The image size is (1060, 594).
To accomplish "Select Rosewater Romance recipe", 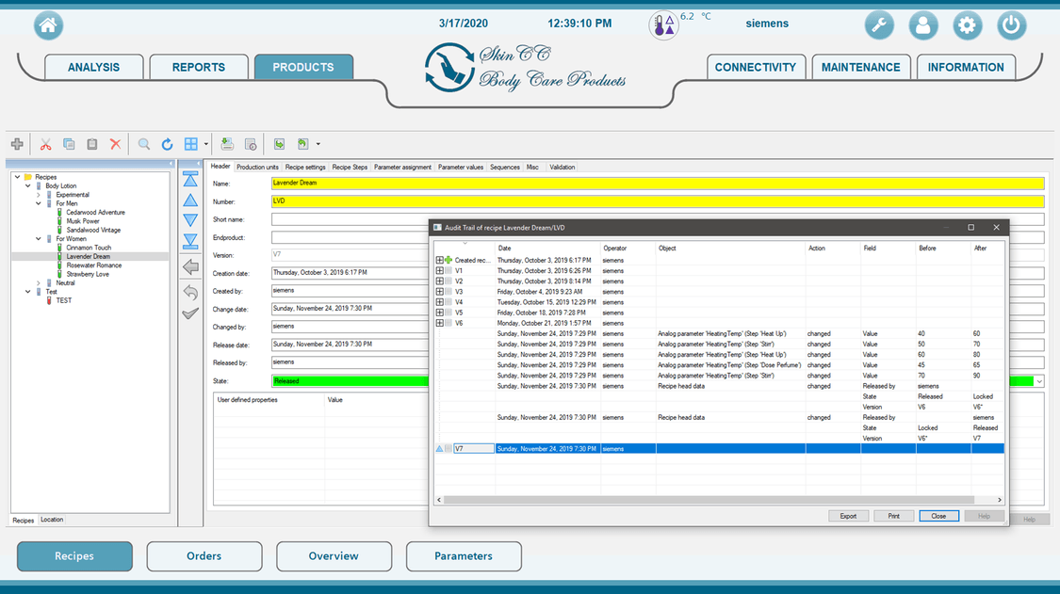I will tap(94, 265).
